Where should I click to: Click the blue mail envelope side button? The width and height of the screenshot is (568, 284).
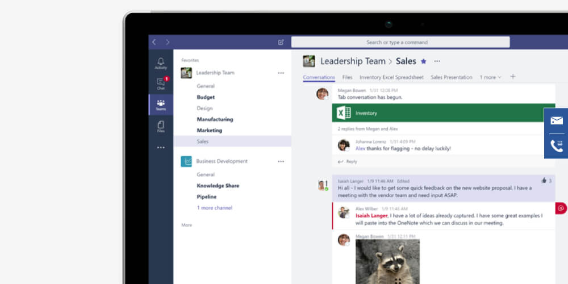coord(557,120)
